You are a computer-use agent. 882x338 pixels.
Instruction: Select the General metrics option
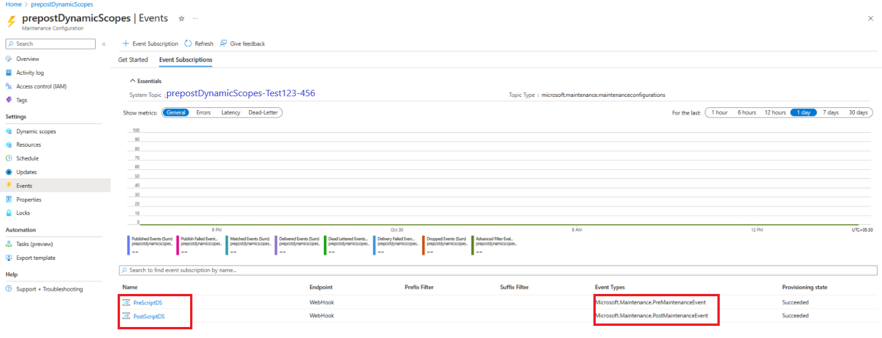coord(176,112)
